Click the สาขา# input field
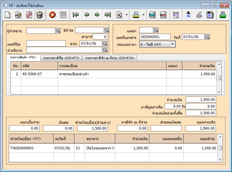The height and width of the screenshot is (172, 232). (x=100, y=37)
